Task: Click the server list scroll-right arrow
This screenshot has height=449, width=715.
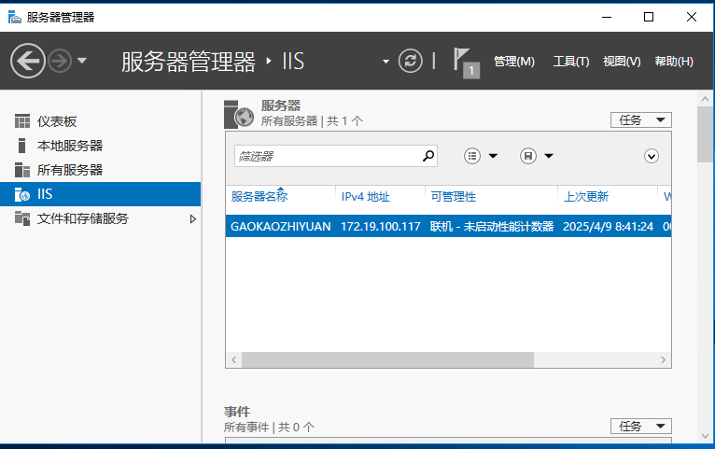Action: [x=663, y=359]
